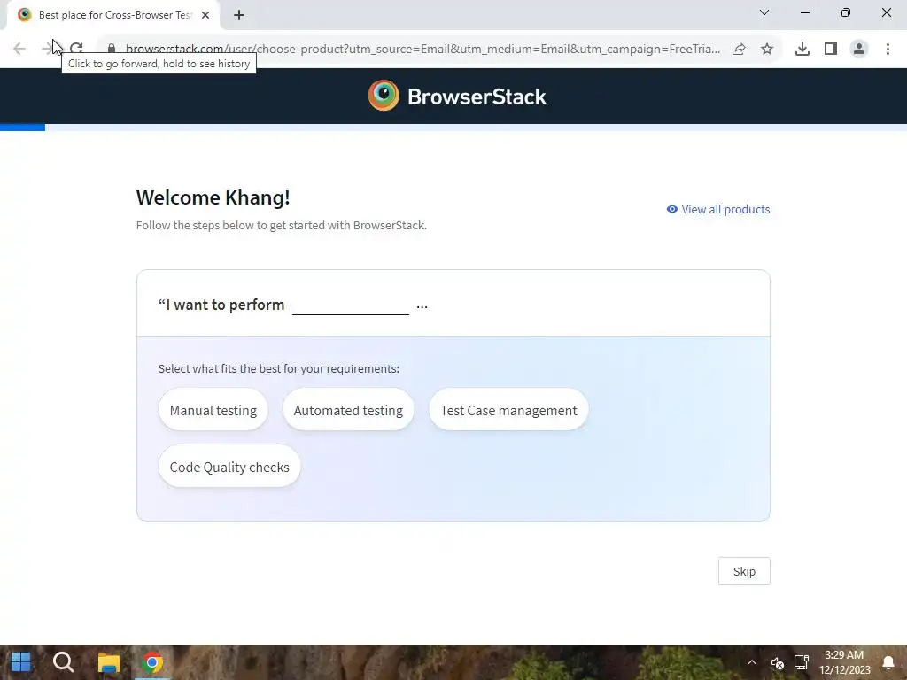Click the address bar URL
The image size is (907, 680).
tap(422, 50)
